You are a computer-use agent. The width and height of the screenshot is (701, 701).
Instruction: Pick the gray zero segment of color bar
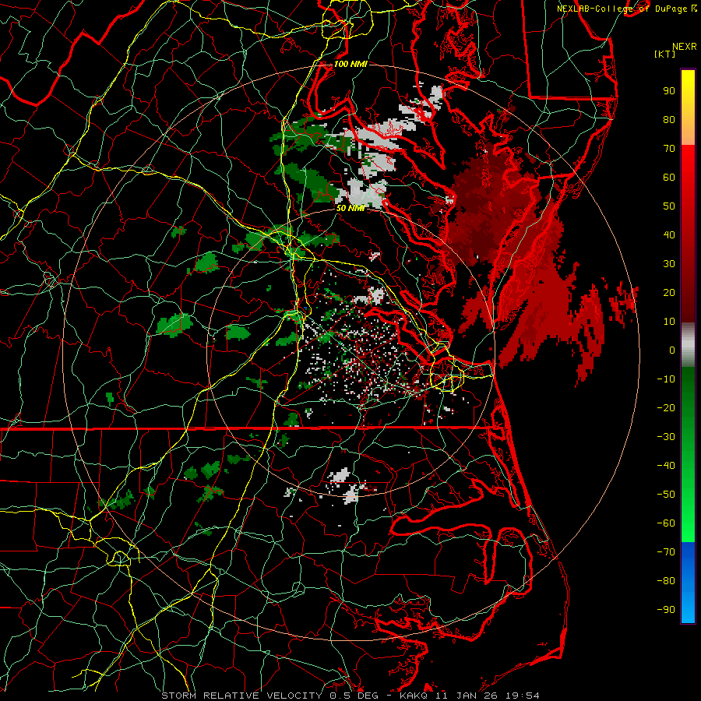pyautogui.click(x=688, y=345)
